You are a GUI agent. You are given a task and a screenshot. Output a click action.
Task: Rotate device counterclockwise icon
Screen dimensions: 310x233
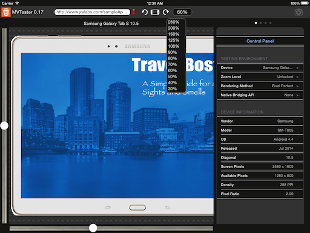click(x=145, y=12)
